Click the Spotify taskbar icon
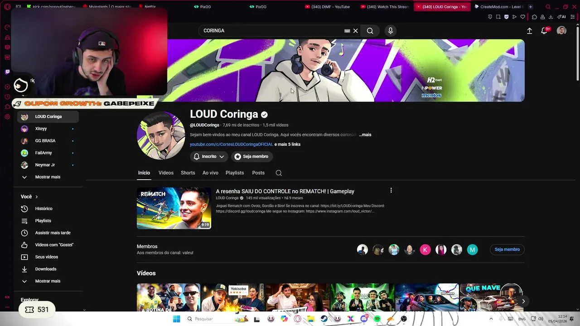Screen dimensions: 580x326 [x=377, y=319]
